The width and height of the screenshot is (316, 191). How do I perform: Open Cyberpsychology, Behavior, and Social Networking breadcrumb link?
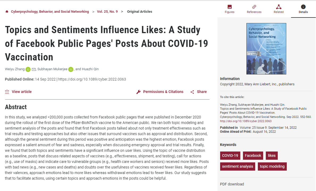point(50,12)
